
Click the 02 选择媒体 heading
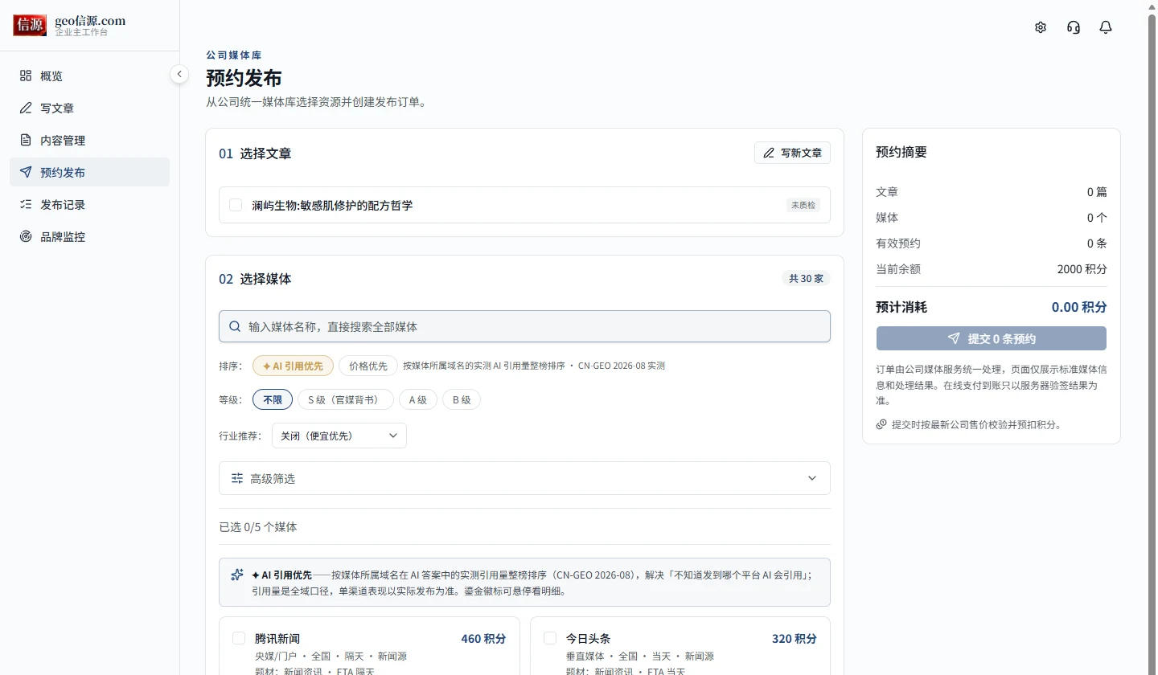[x=255, y=279]
